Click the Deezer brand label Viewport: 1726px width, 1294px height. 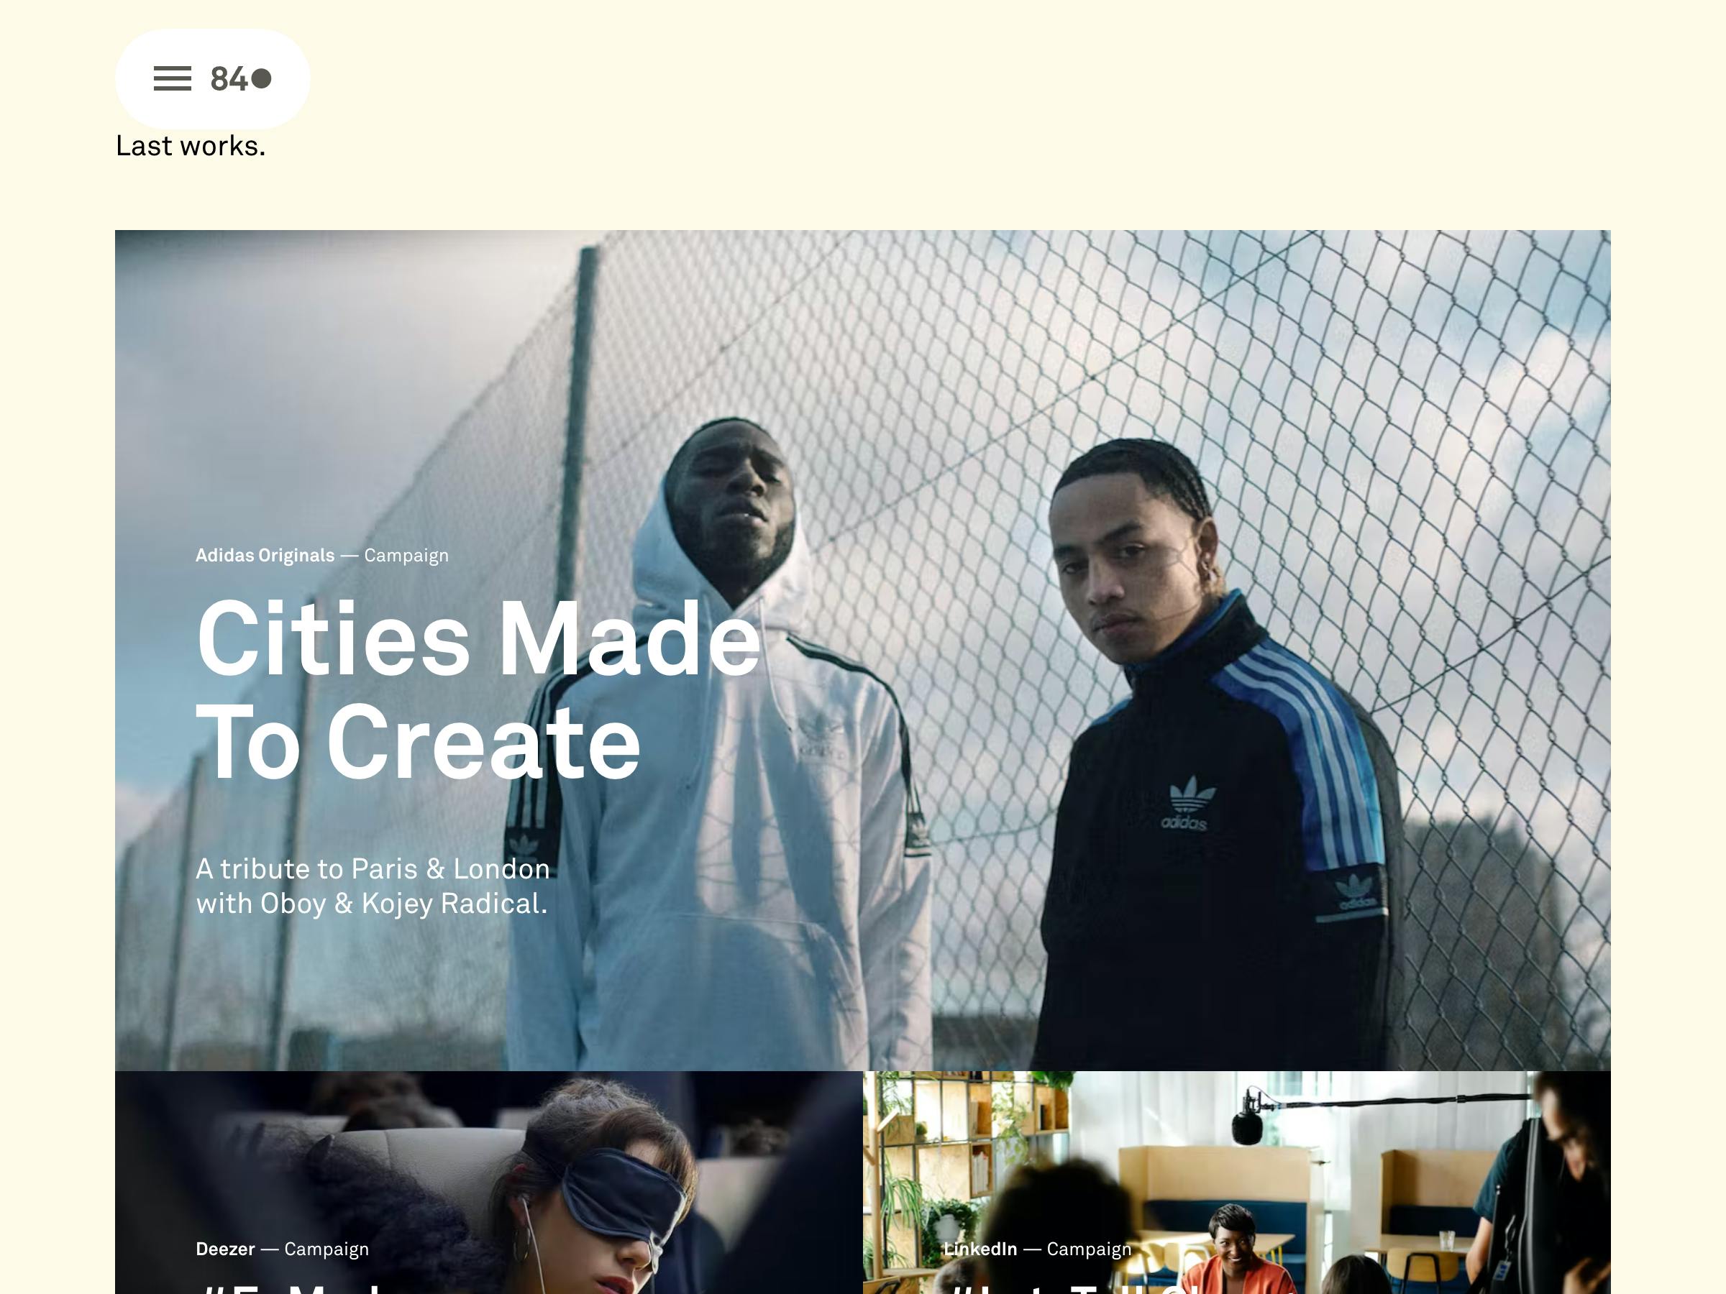pos(224,1249)
